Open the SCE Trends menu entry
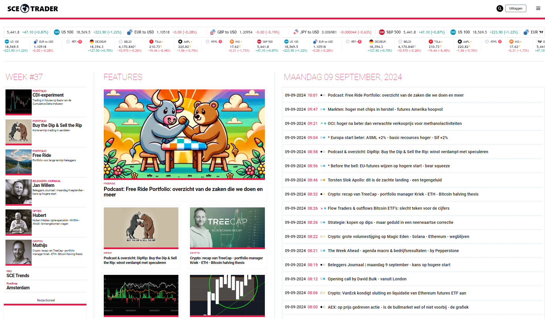 pos(18,276)
